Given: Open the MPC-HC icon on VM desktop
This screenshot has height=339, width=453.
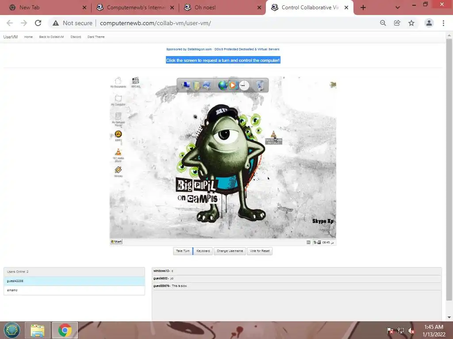Looking at the screenshot, I should [x=135, y=82].
